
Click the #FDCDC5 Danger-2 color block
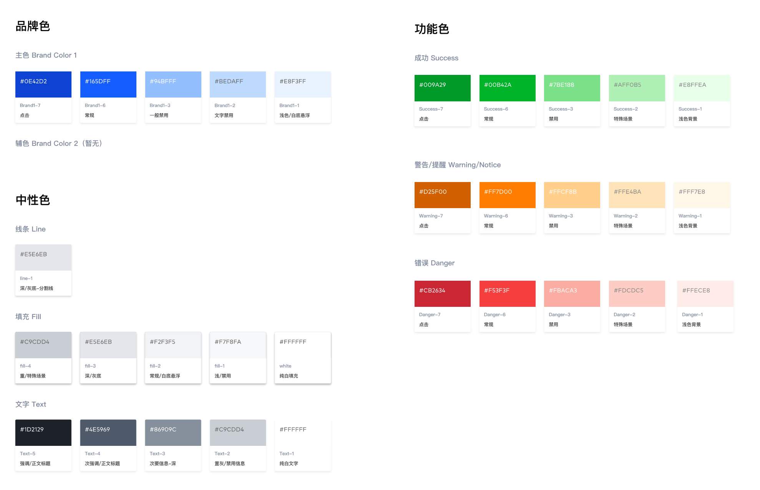(x=637, y=294)
